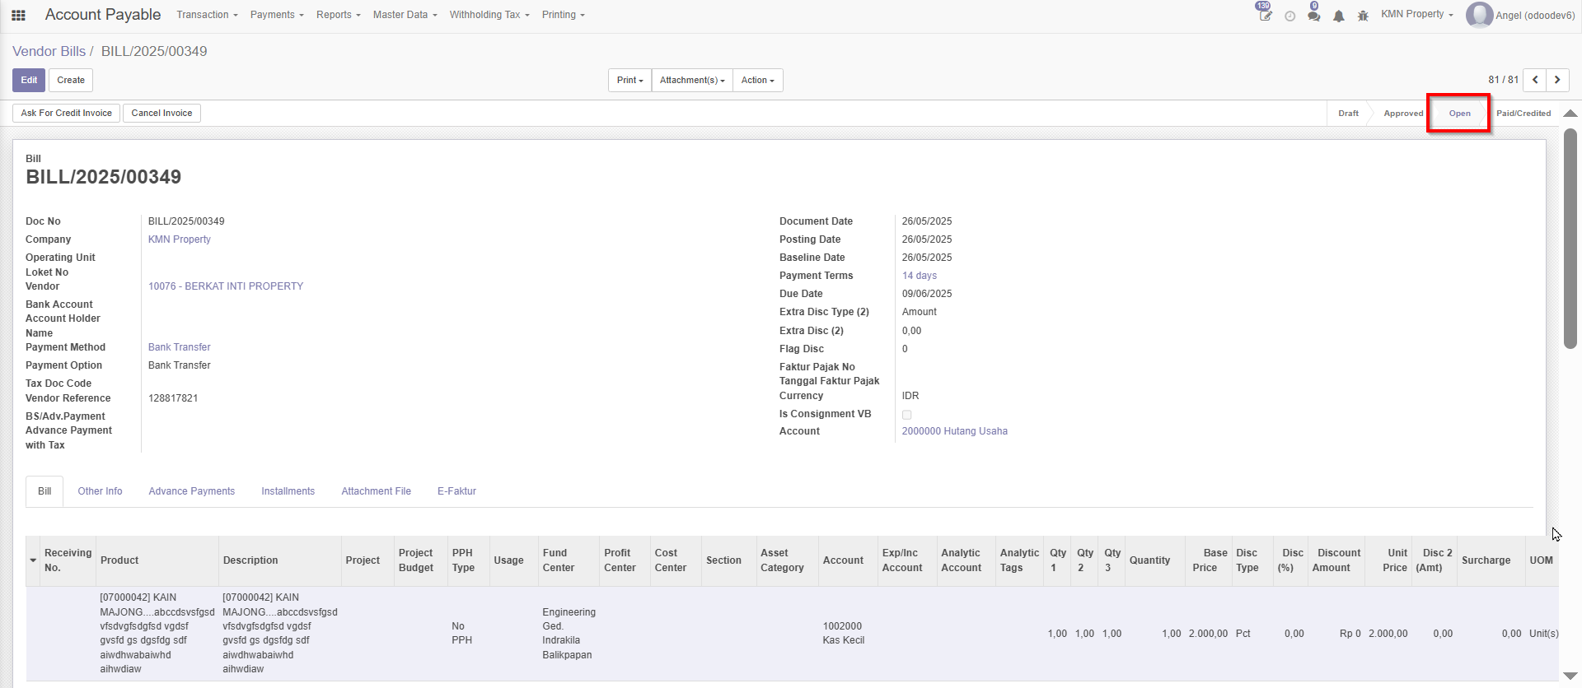The image size is (1582, 688).
Task: Click Engineering Ged. Indrakila Balikpapan fund center cell
Action: 569,634
